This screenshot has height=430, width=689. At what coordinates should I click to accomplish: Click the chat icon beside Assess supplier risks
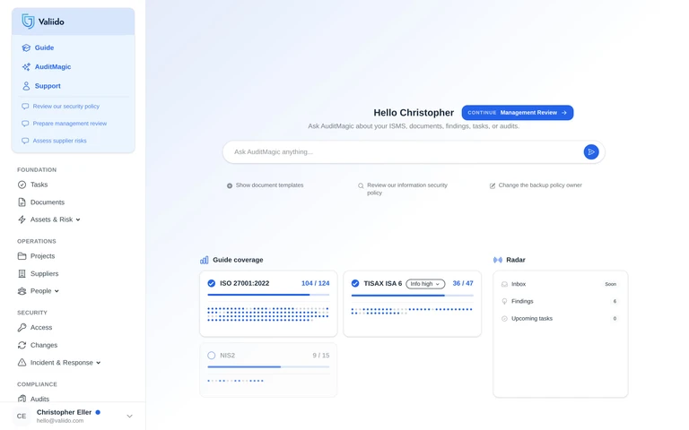[x=25, y=141]
